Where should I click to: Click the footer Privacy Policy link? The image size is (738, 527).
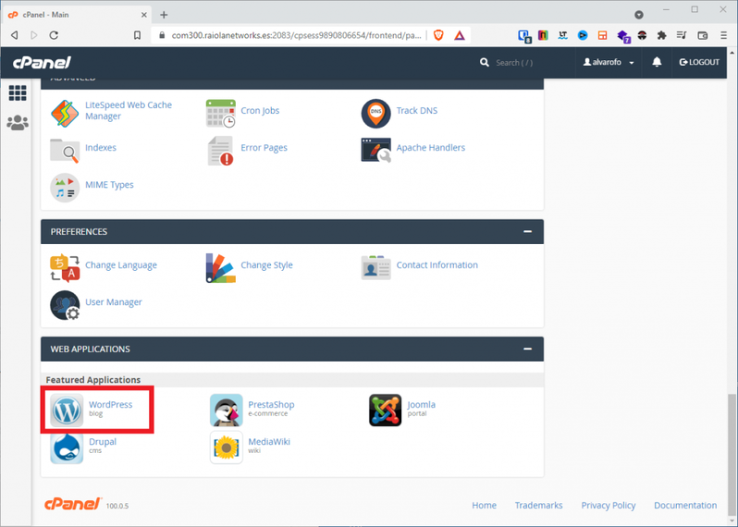click(609, 506)
